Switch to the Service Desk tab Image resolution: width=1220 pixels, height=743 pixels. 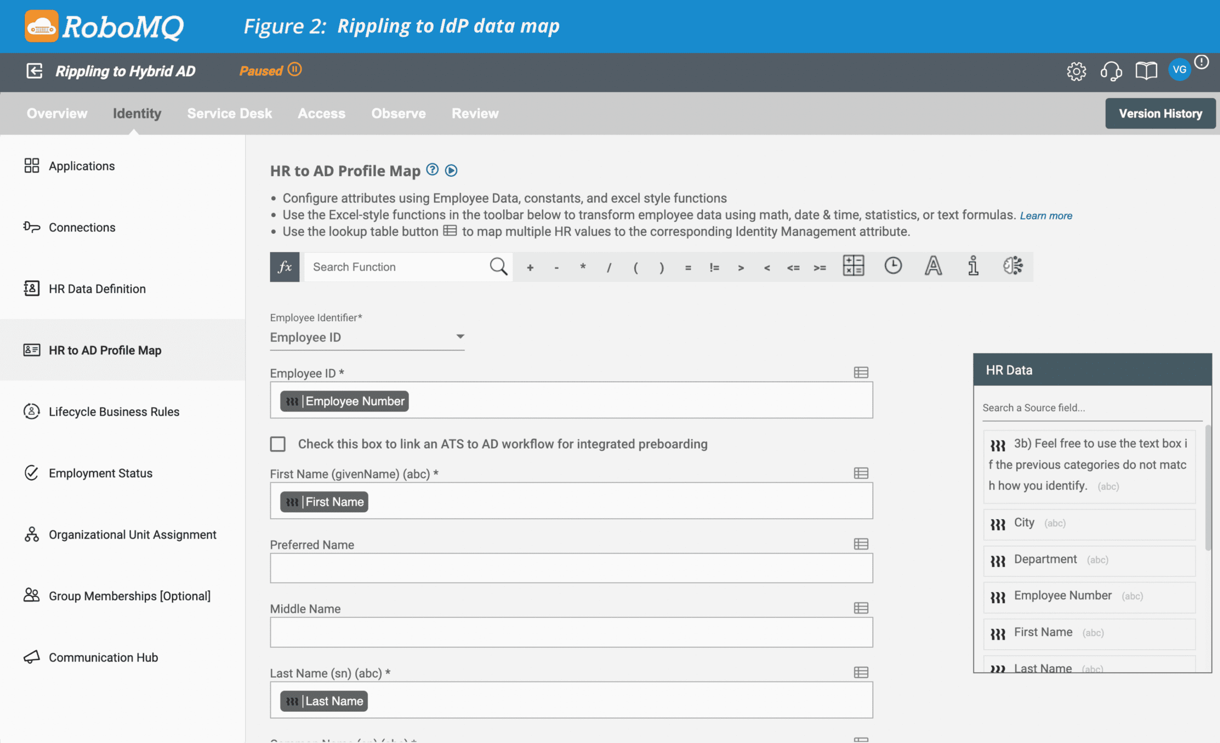230,113
